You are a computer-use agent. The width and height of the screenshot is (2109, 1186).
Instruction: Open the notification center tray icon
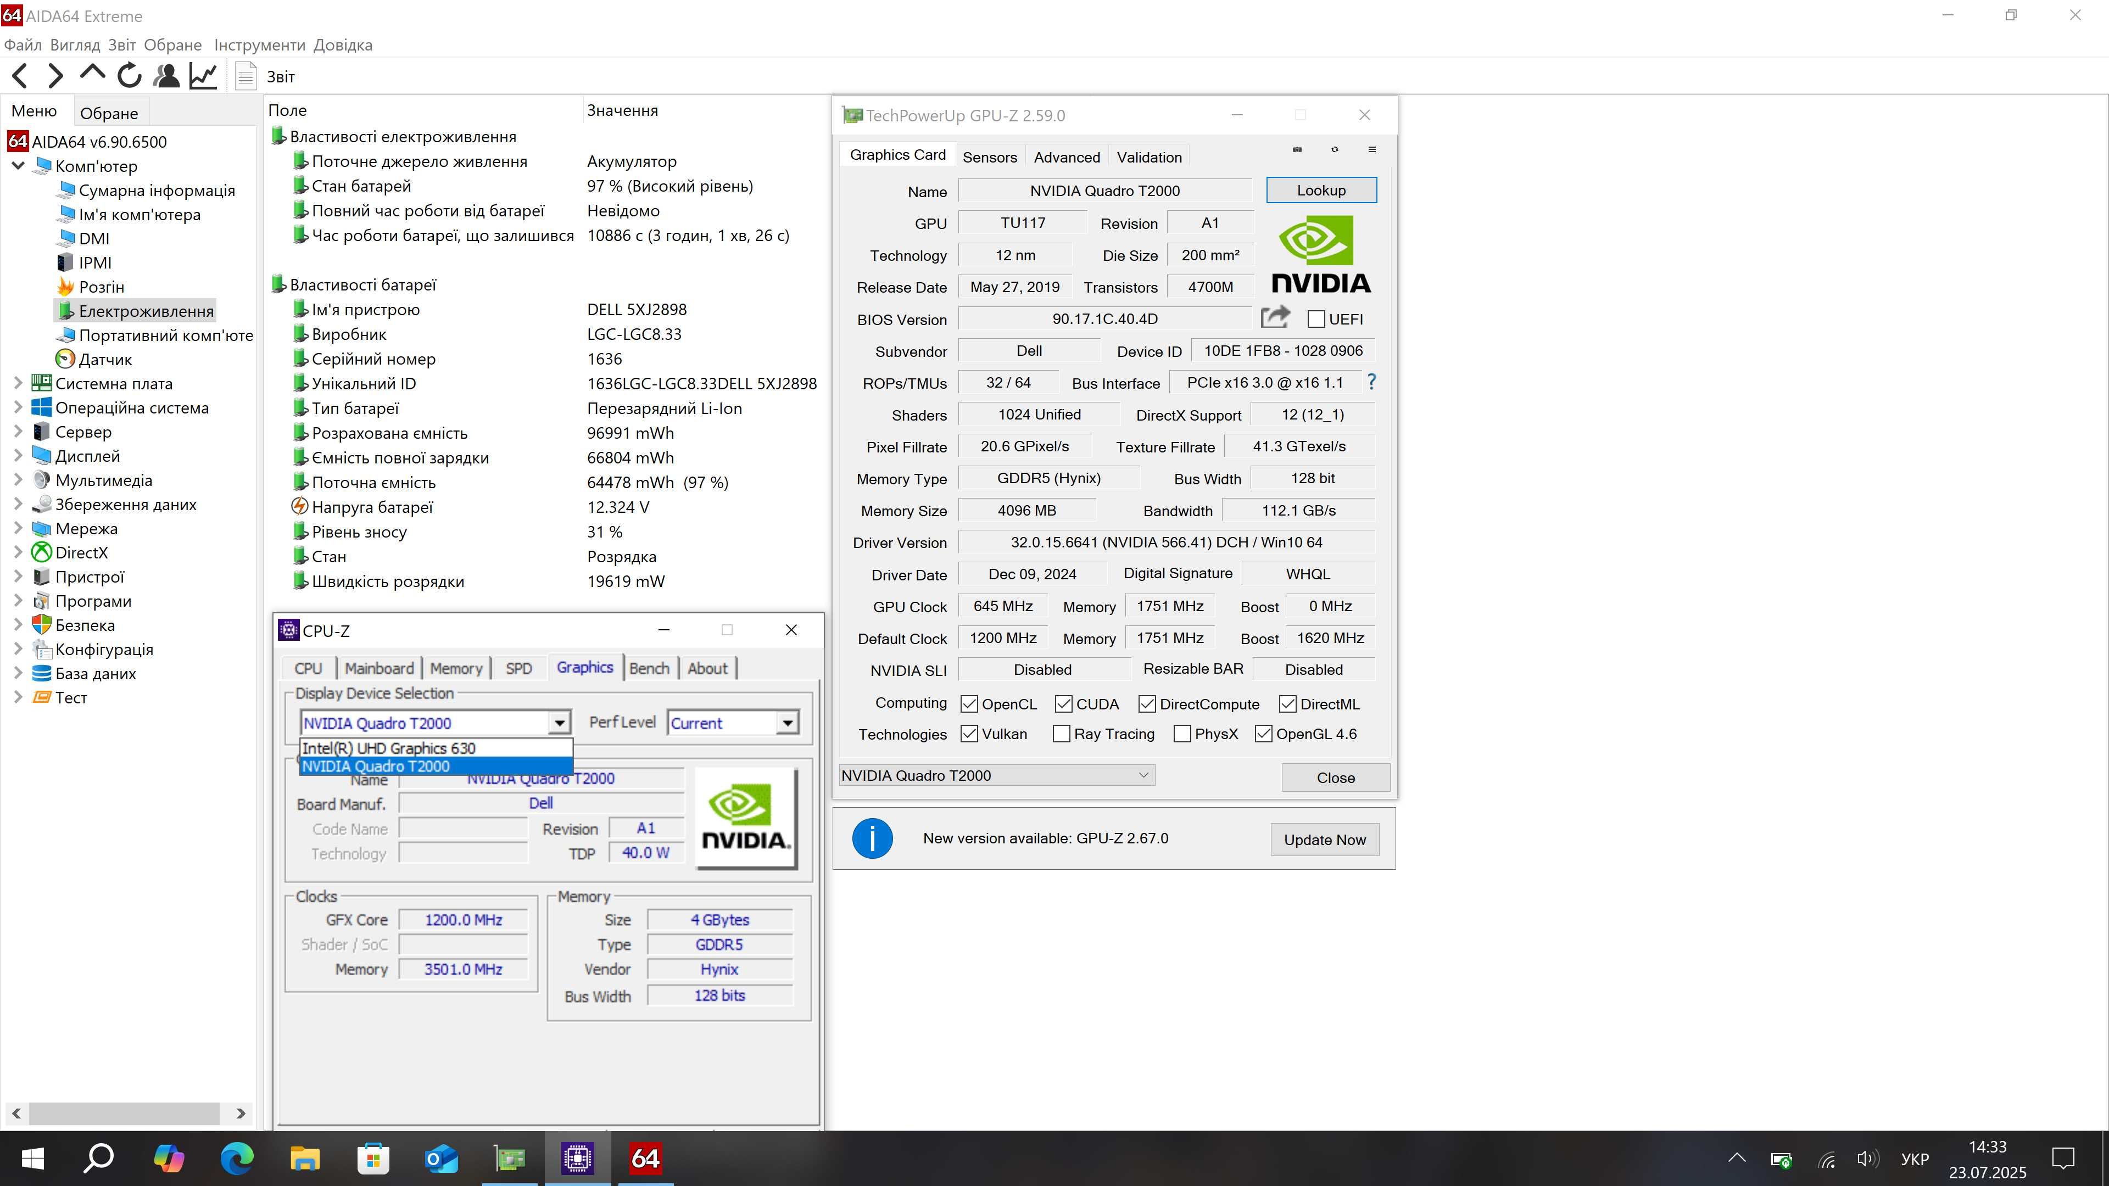pos(2062,1158)
